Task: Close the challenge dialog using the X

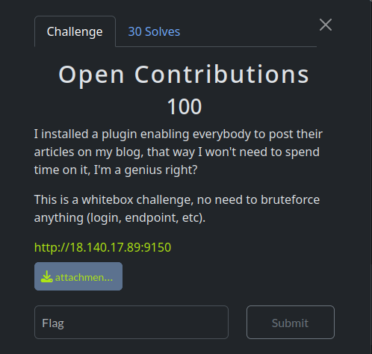Action: click(x=326, y=25)
